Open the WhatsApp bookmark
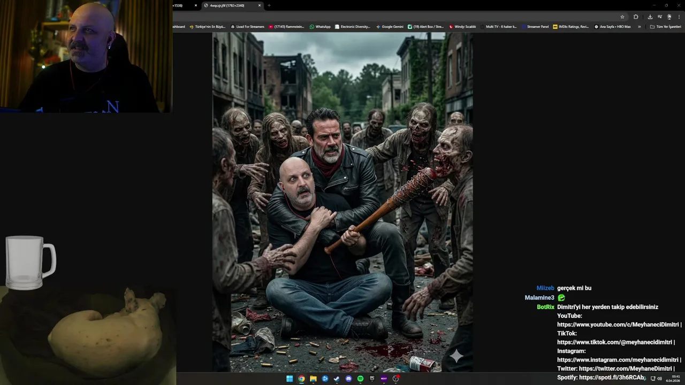The image size is (685, 385). [x=320, y=26]
